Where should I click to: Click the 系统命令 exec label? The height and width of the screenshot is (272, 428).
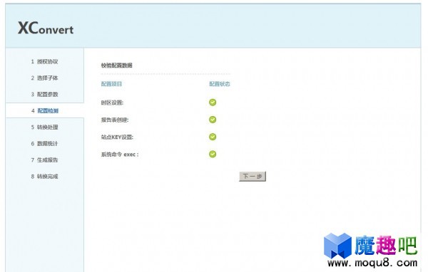(x=120, y=155)
